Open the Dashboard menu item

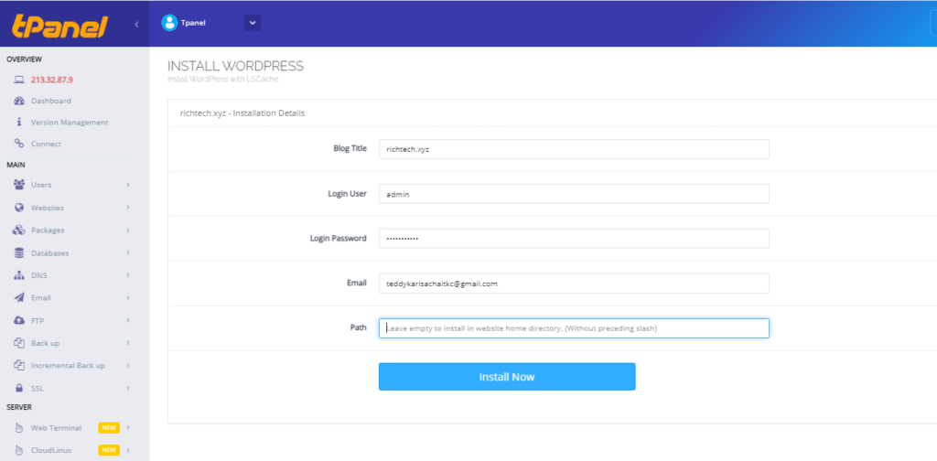point(51,101)
